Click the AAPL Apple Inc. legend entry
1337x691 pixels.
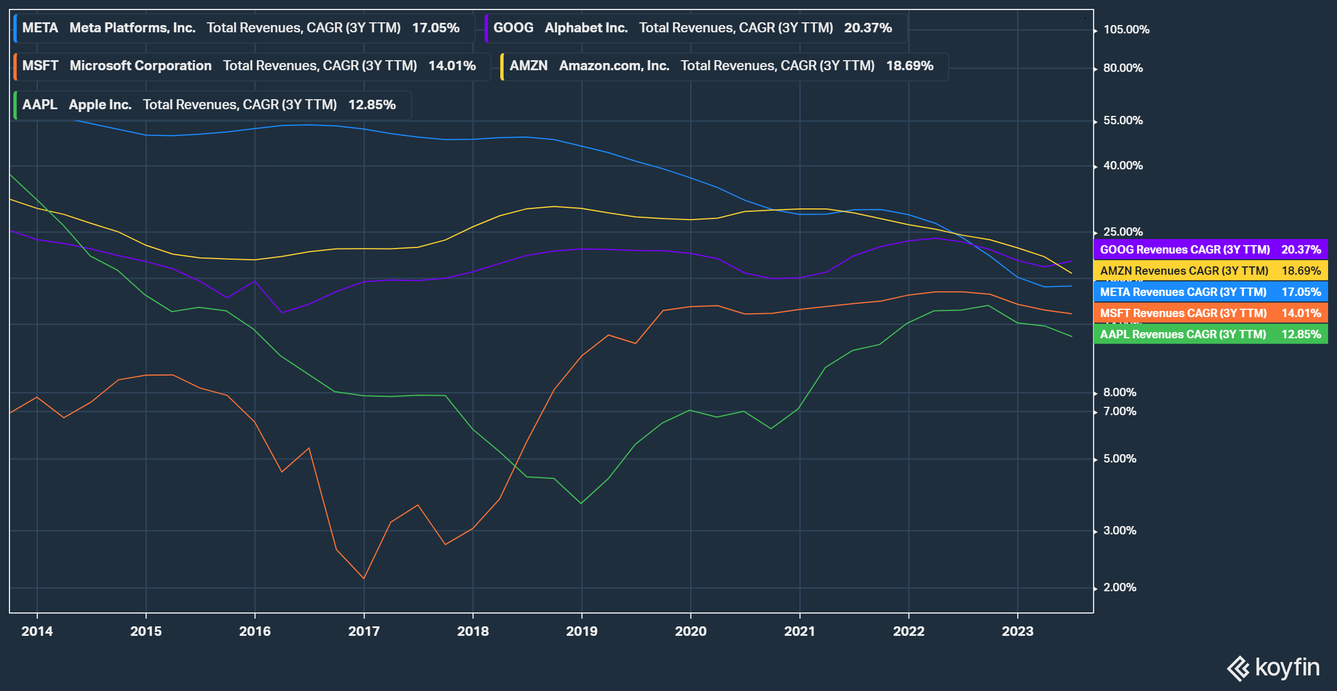pyautogui.click(x=212, y=105)
